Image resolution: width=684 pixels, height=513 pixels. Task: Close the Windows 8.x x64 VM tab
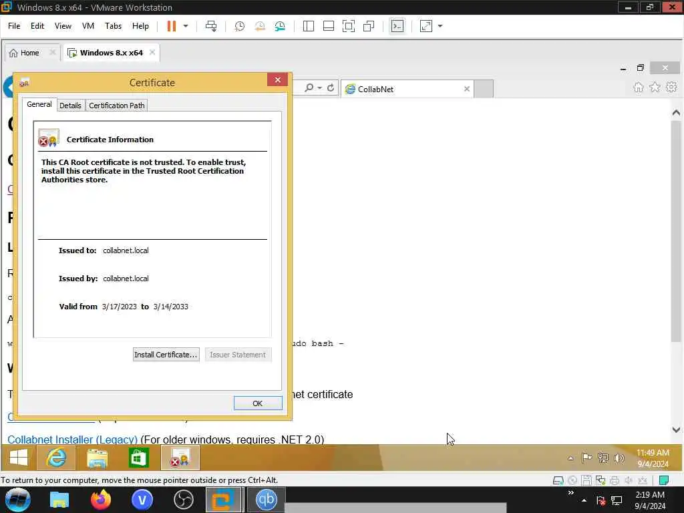[x=152, y=52]
